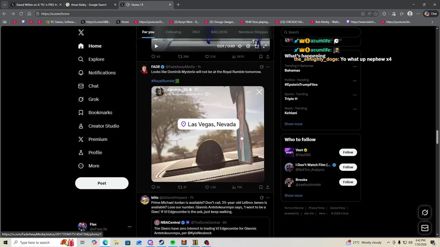Viewport: 440px width, 247px height.
Task: Open Steam from the taskbar
Action: tap(161, 243)
